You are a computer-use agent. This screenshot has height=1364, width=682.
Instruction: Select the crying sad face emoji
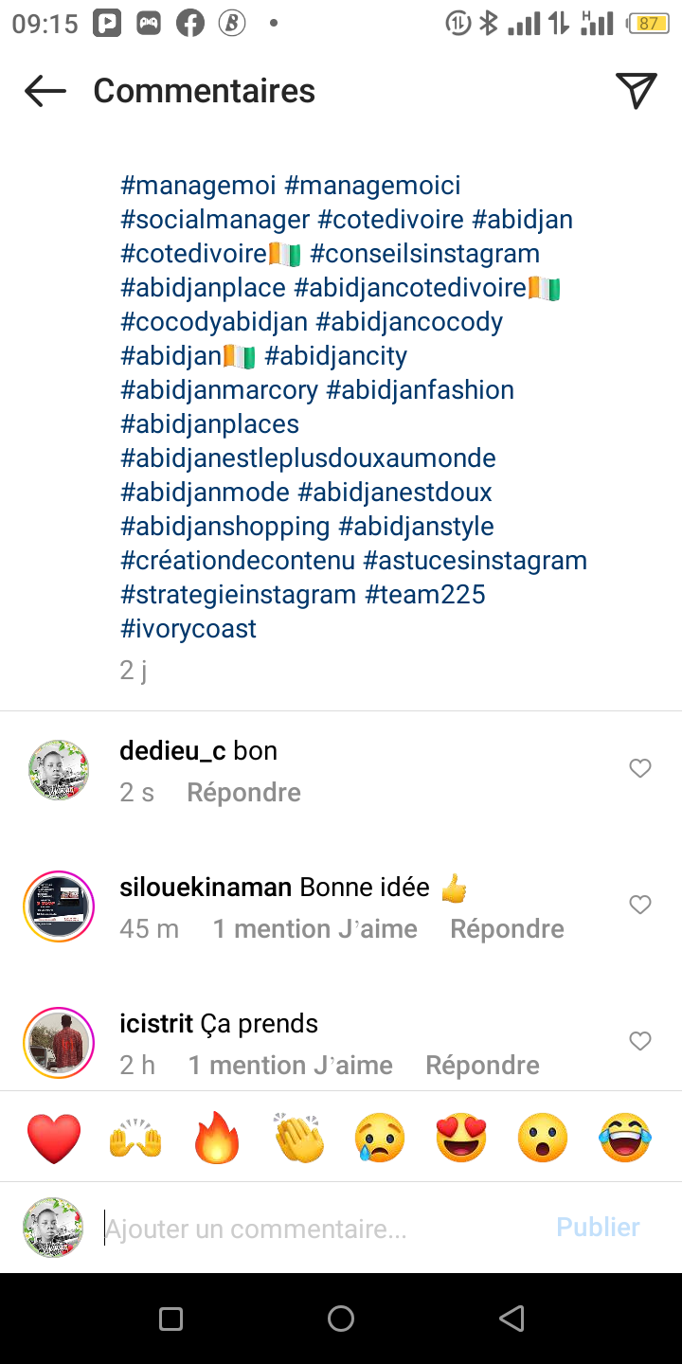[x=380, y=1138]
